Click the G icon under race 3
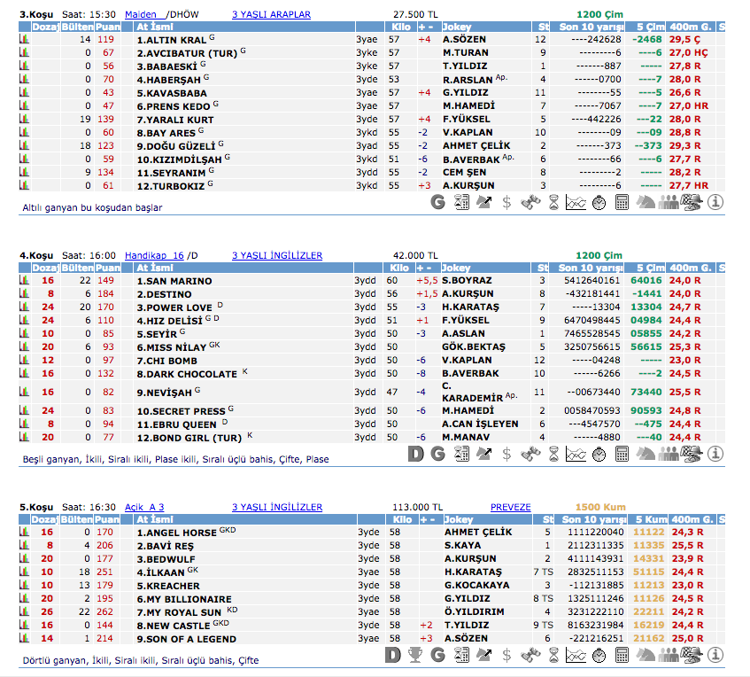The width and height of the screenshot is (750, 677). [437, 202]
